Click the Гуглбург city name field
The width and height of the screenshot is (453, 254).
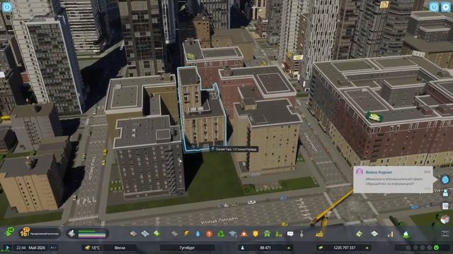187,248
